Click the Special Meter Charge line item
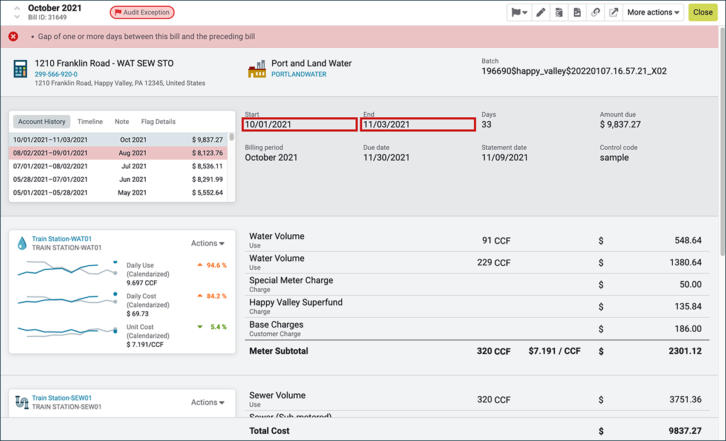Screen dimensions: 726x441 (x=476, y=285)
